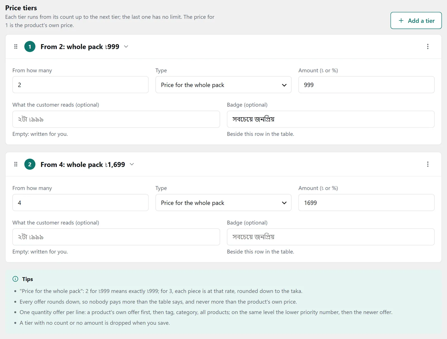Edit the Amount field containing 999
The width and height of the screenshot is (447, 339).
(x=366, y=85)
